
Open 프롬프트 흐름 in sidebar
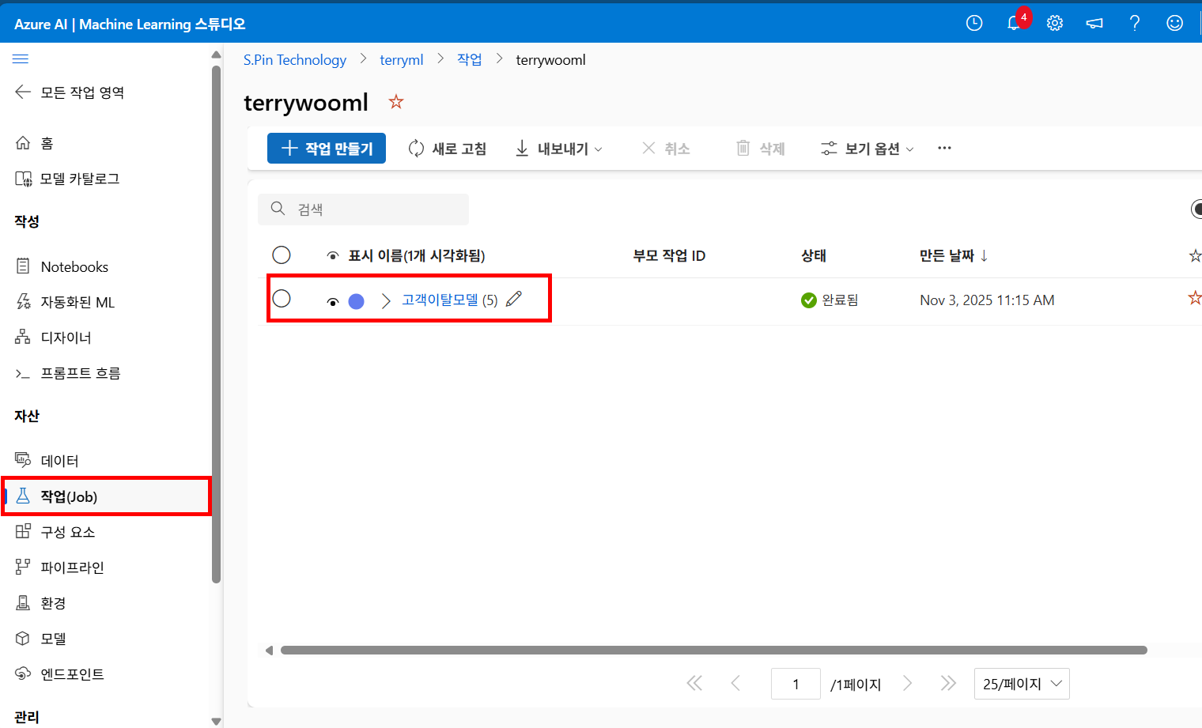pyautogui.click(x=81, y=373)
